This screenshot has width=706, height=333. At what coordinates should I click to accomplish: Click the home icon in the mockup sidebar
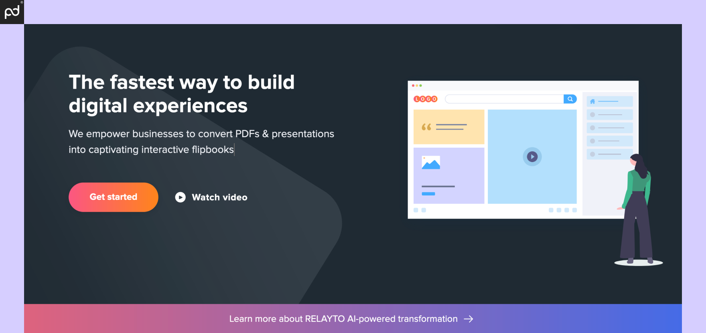pos(592,102)
